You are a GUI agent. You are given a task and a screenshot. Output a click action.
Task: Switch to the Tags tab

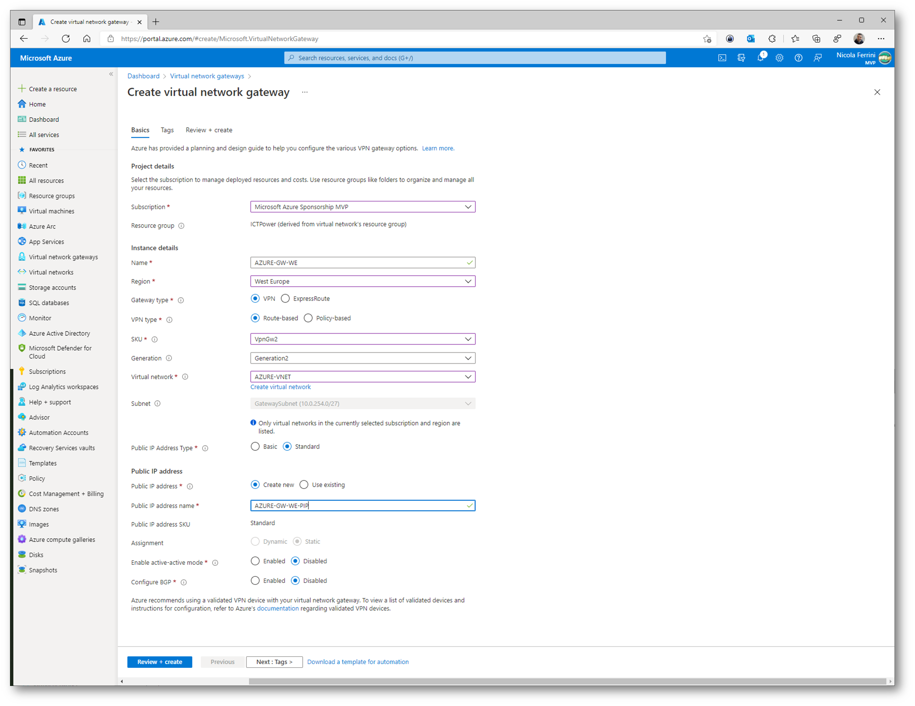[167, 130]
